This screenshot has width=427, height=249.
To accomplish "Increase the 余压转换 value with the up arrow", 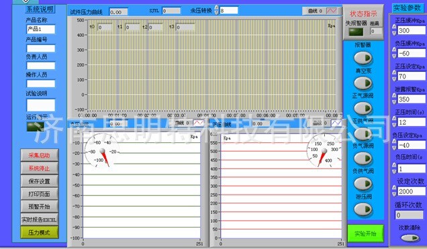I will [x=216, y=7].
